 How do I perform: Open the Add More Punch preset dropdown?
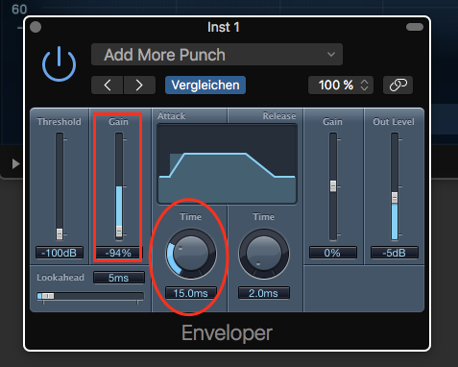coord(217,55)
